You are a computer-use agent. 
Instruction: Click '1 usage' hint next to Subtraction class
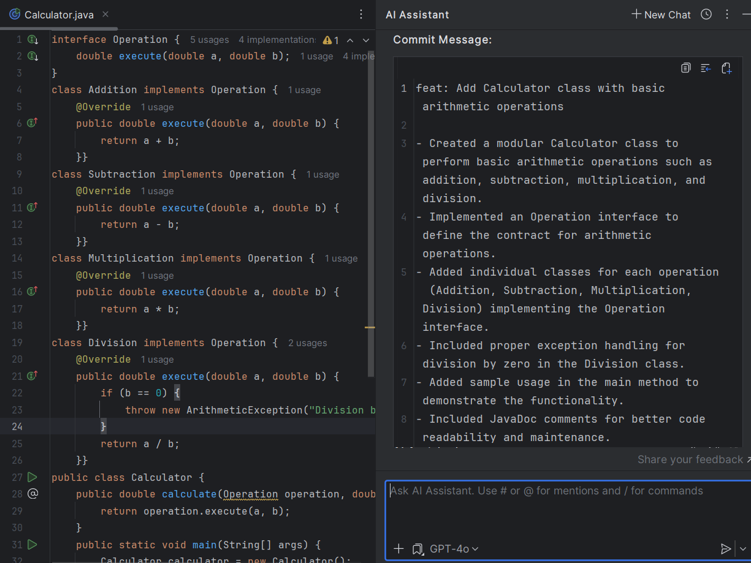pos(322,175)
